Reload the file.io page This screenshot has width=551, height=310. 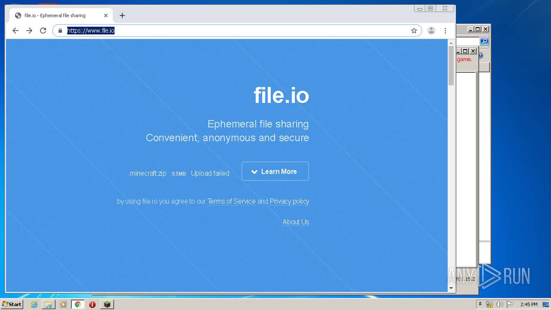tap(43, 31)
